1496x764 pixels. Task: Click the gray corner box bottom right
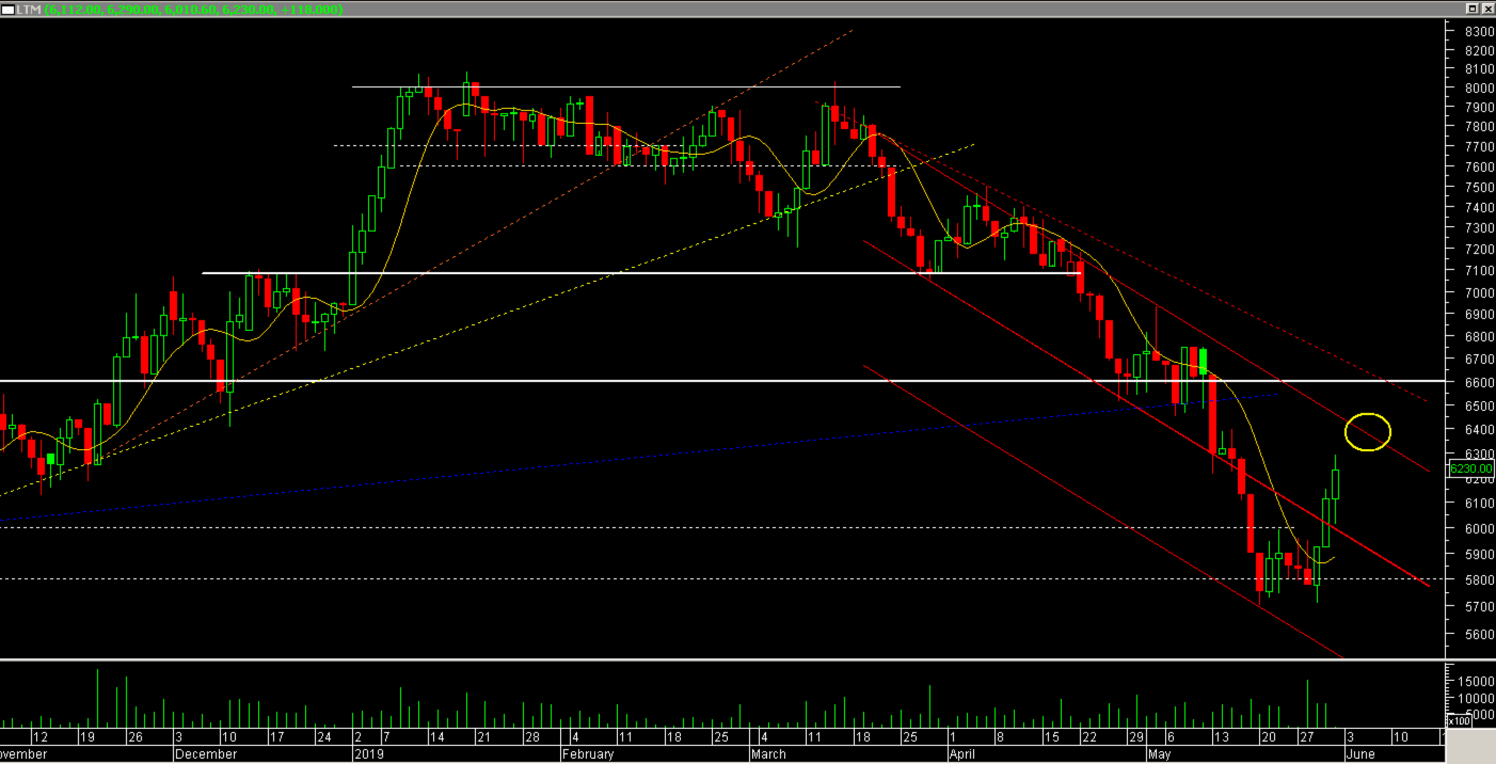[x=1470, y=746]
